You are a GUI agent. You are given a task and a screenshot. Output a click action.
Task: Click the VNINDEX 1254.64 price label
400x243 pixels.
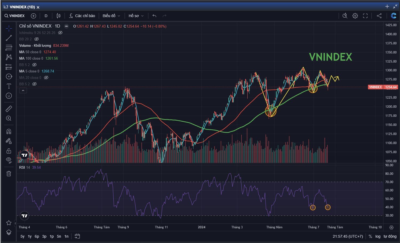click(x=383, y=87)
